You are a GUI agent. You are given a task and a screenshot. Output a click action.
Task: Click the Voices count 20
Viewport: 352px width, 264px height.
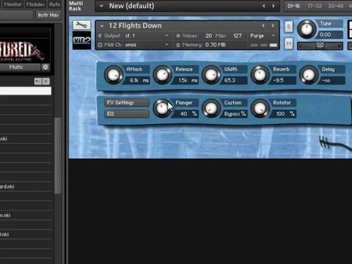208,36
